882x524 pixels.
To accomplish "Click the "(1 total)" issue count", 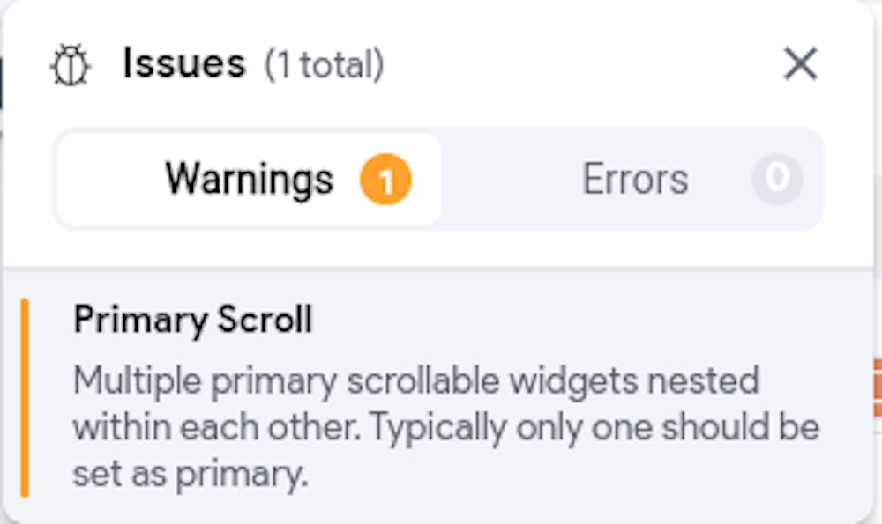I will coord(325,65).
